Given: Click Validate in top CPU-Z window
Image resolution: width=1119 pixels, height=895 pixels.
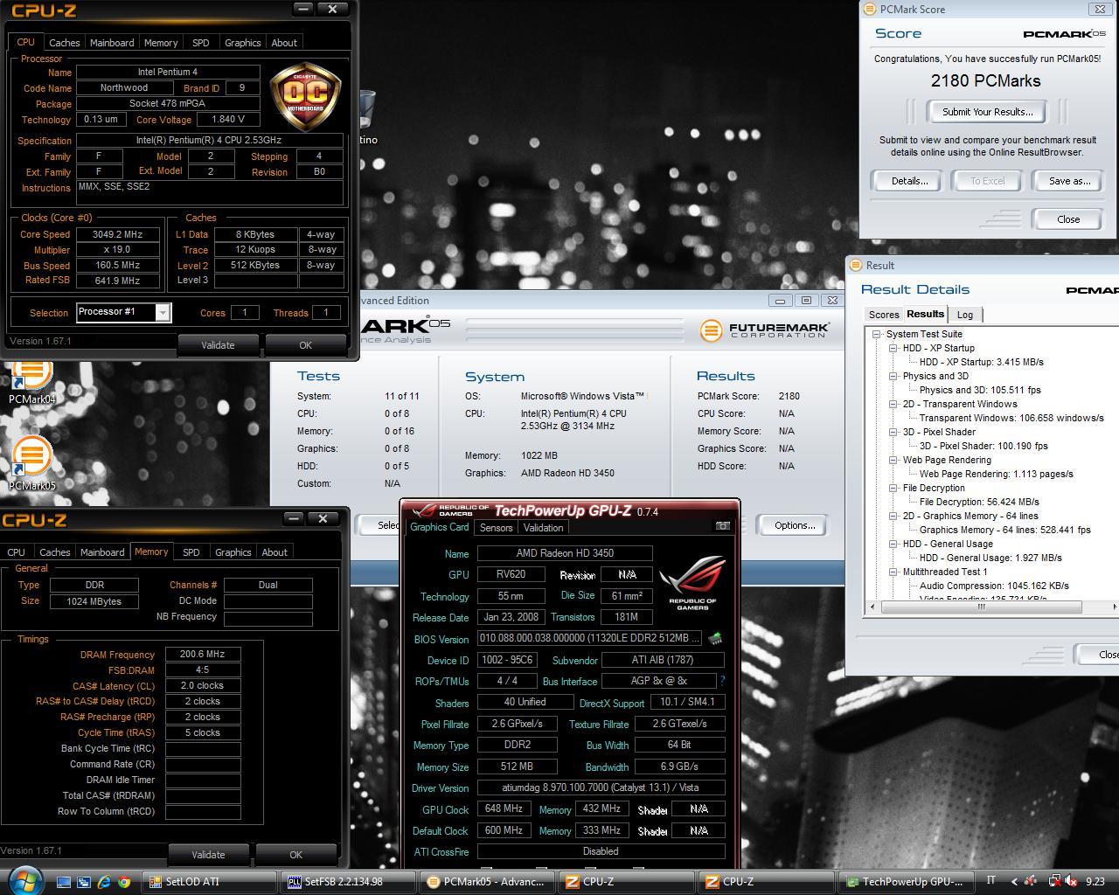Looking at the screenshot, I should tap(218, 344).
